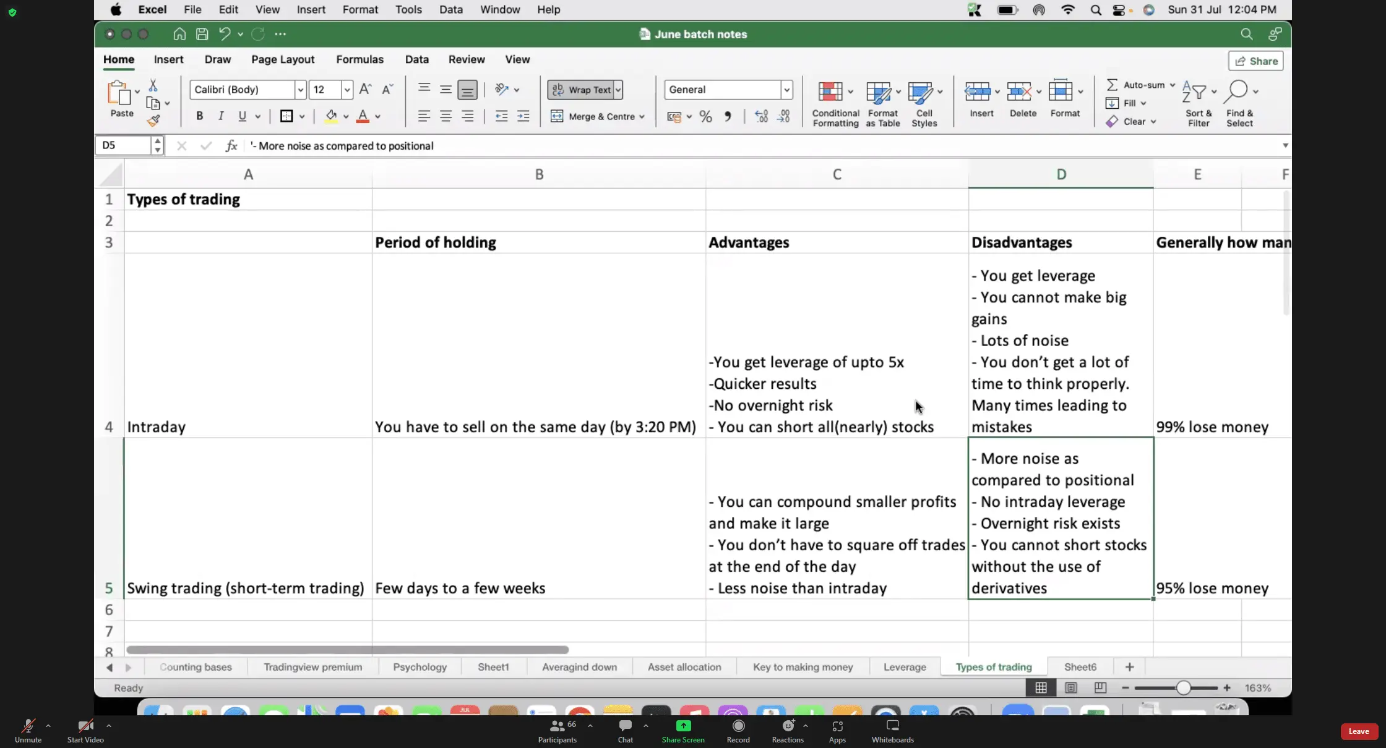
Task: Toggle Wrap Text button
Action: 581,90
